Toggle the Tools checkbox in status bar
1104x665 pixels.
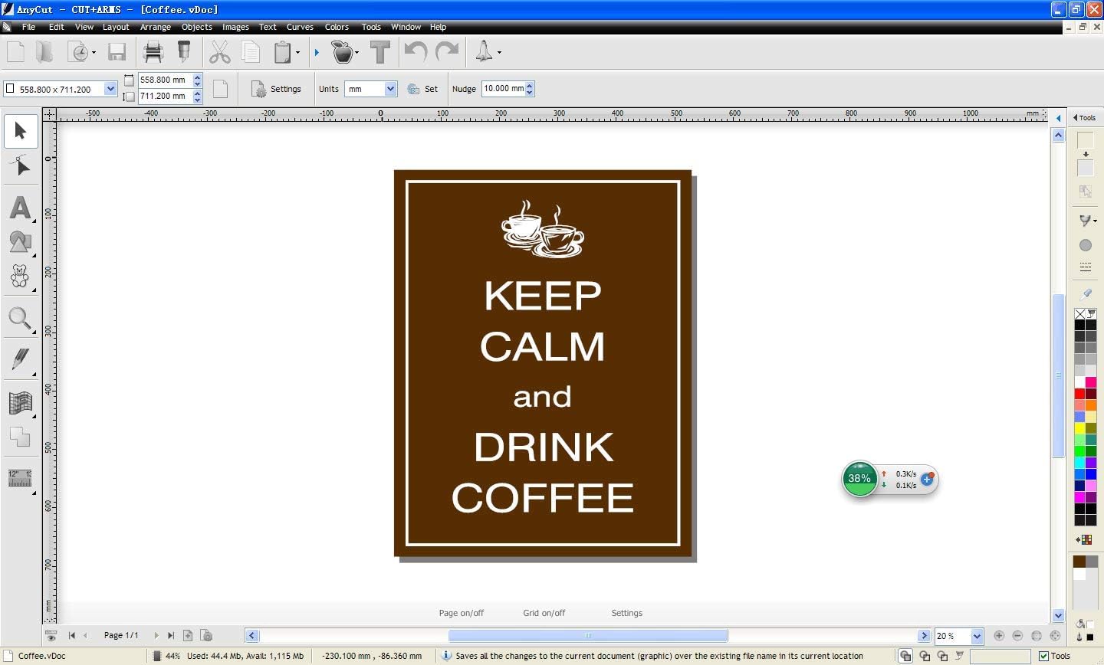coord(1043,656)
